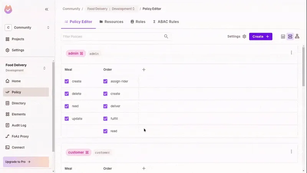The image size is (307, 173).
Task: Switch to hierarchy tree view
Action: (x=297, y=36)
